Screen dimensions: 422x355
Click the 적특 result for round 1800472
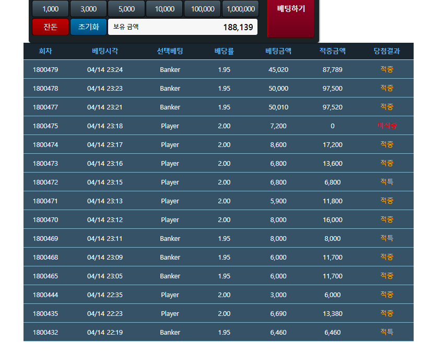386,182
